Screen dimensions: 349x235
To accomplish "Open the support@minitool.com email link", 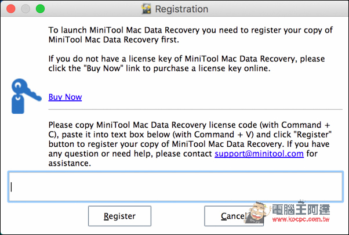I will 259,154.
